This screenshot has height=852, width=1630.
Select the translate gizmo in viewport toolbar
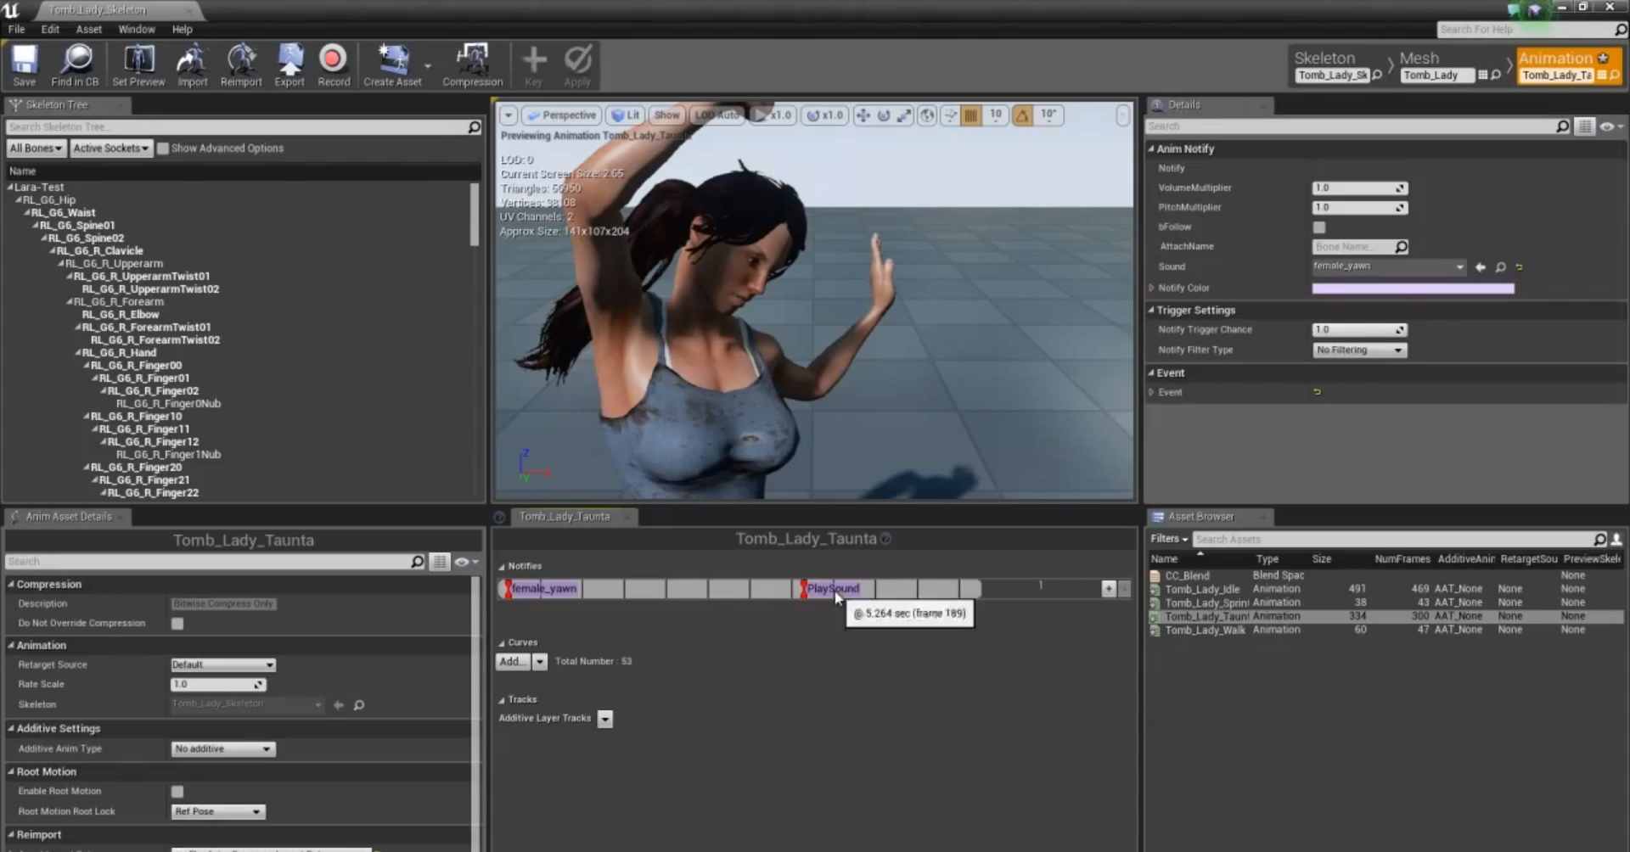[863, 115]
